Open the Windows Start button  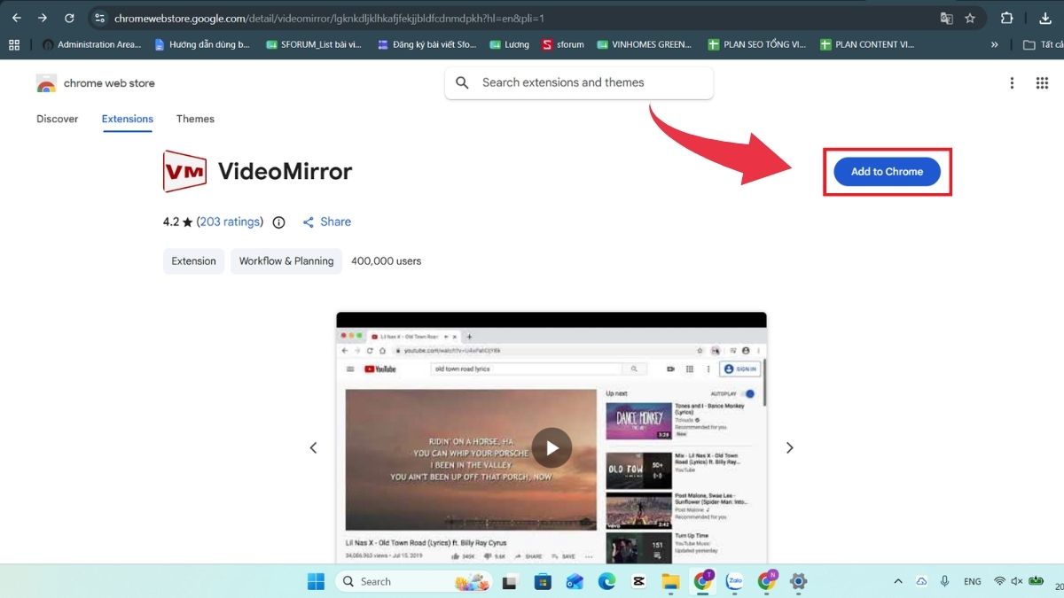(x=316, y=581)
